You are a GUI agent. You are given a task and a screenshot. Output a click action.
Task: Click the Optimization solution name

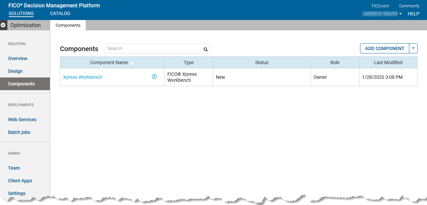[x=25, y=25]
